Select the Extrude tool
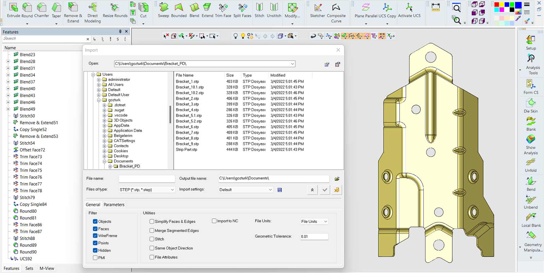This screenshot has width=544, height=273. click(x=14, y=10)
